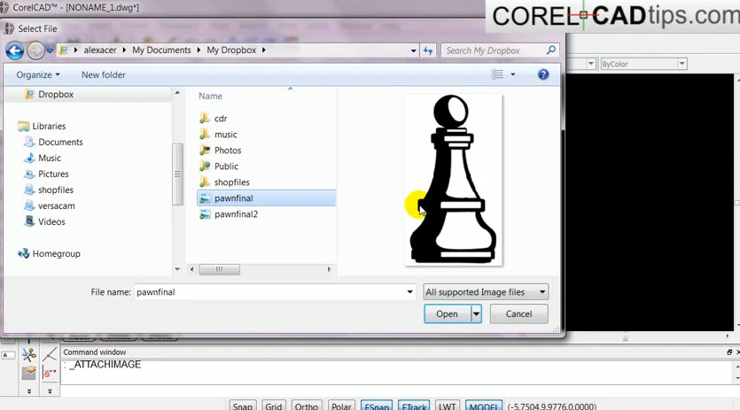Screen dimensions: 740x410
Task: Open view options dropdown arrow
Action: tap(513, 74)
